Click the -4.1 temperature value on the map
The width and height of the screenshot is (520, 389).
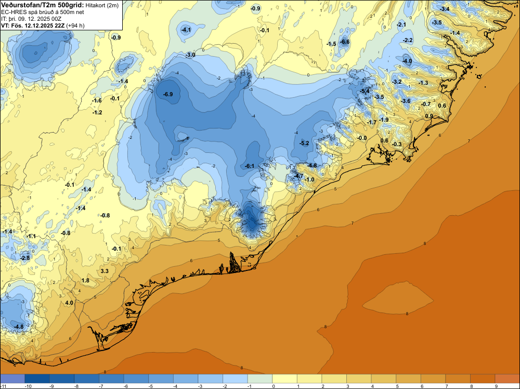point(186,30)
